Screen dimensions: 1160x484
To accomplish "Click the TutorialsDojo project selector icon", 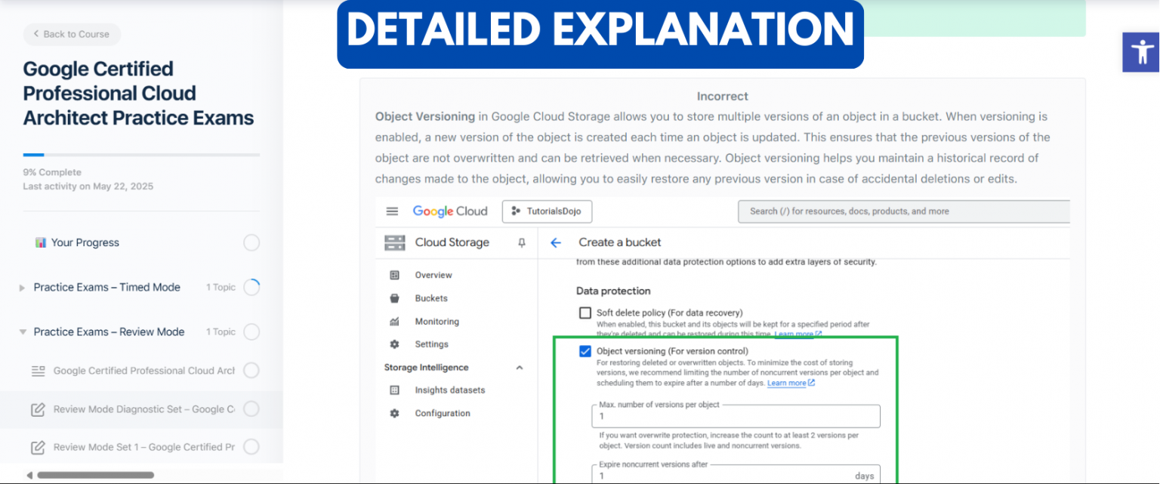I will [x=514, y=211].
